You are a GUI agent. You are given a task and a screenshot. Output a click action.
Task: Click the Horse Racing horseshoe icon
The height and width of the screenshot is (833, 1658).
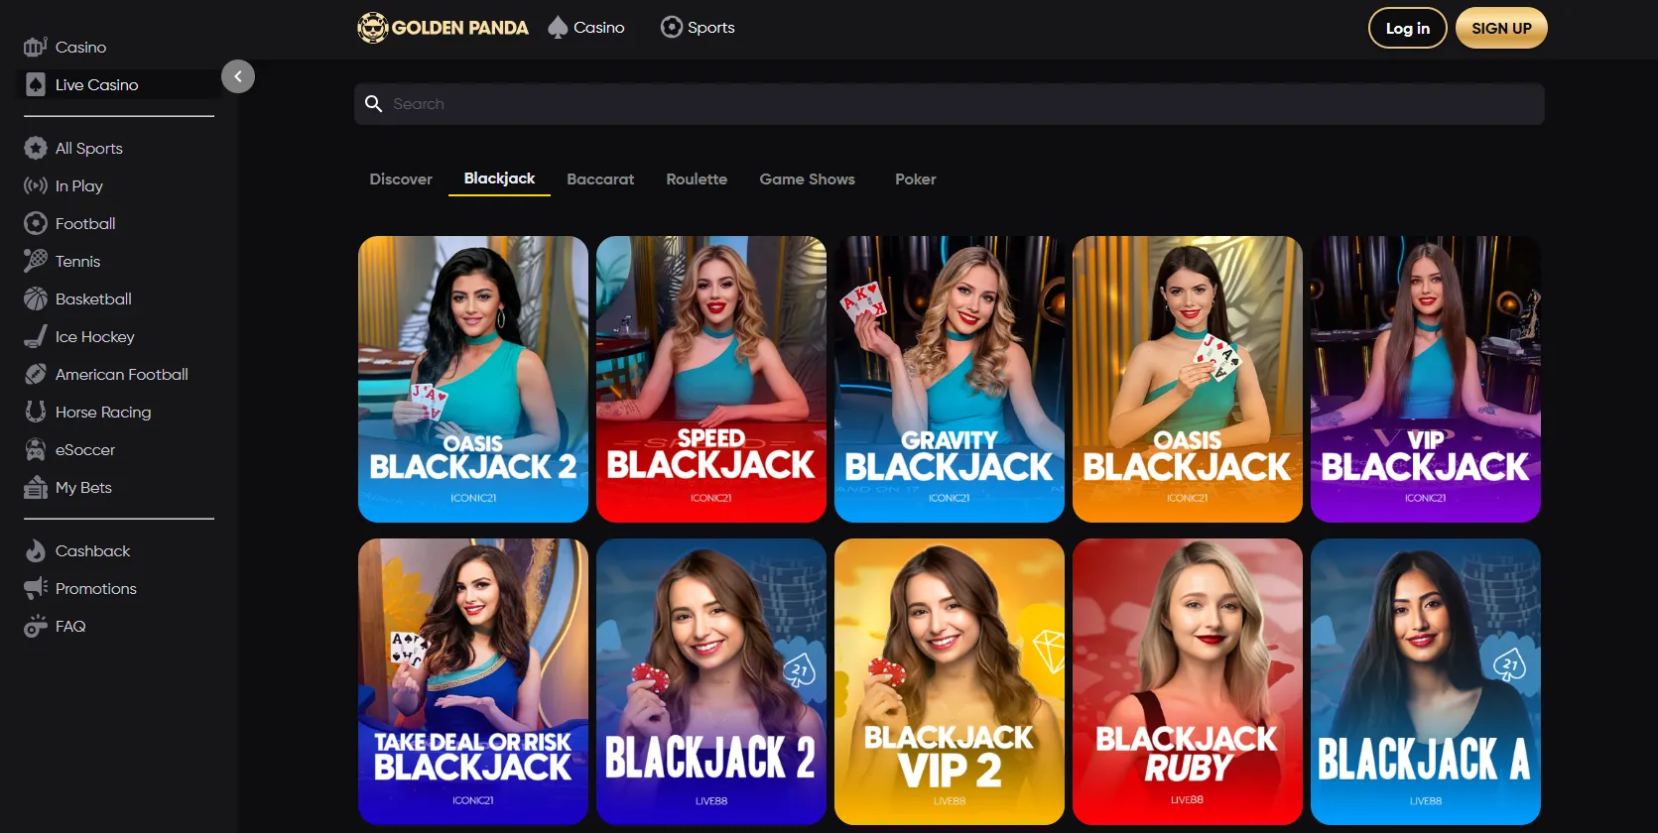tap(36, 412)
